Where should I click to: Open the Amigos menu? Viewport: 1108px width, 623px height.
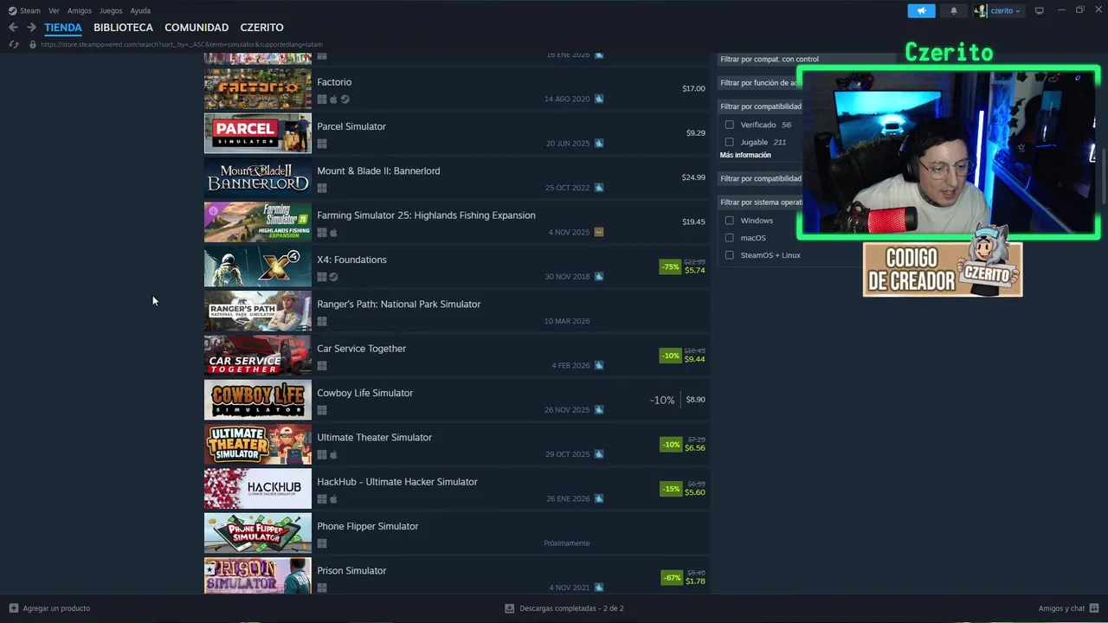point(80,10)
